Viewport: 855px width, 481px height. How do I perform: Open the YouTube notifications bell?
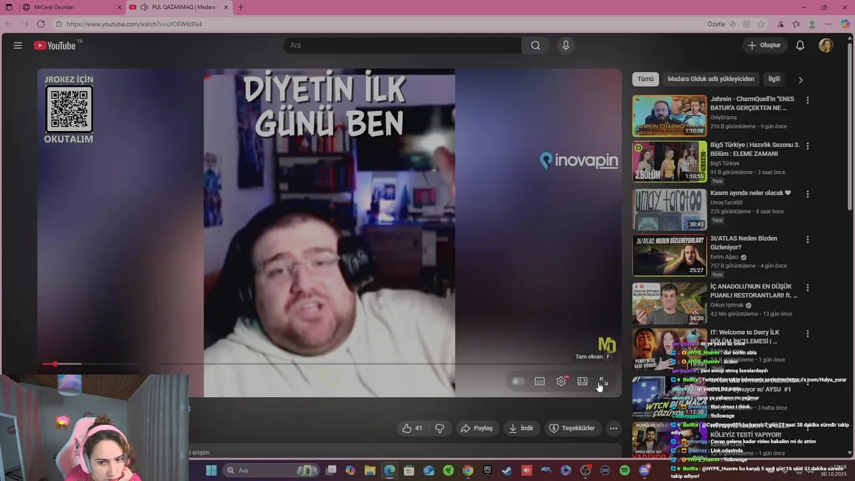(800, 45)
